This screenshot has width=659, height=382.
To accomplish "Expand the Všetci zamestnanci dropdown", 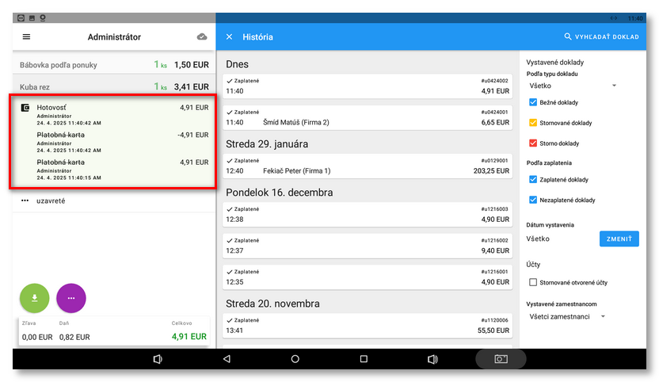I will pos(566,317).
